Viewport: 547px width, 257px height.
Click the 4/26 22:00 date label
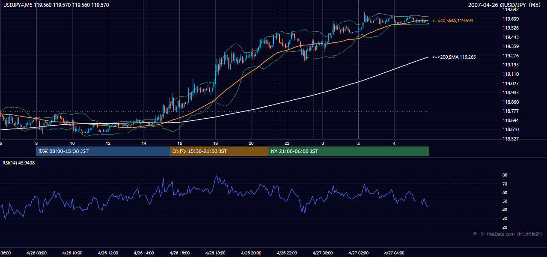(286, 253)
